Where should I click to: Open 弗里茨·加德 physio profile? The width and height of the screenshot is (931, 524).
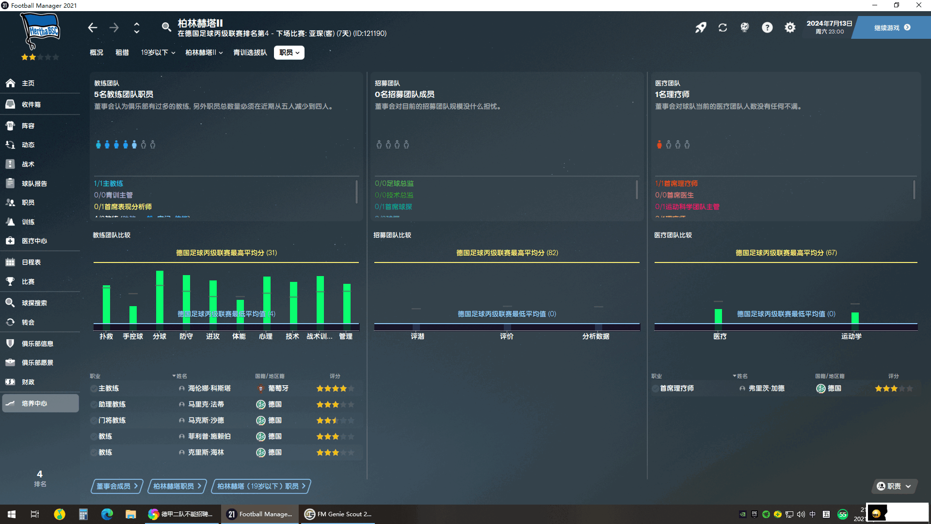pos(767,389)
